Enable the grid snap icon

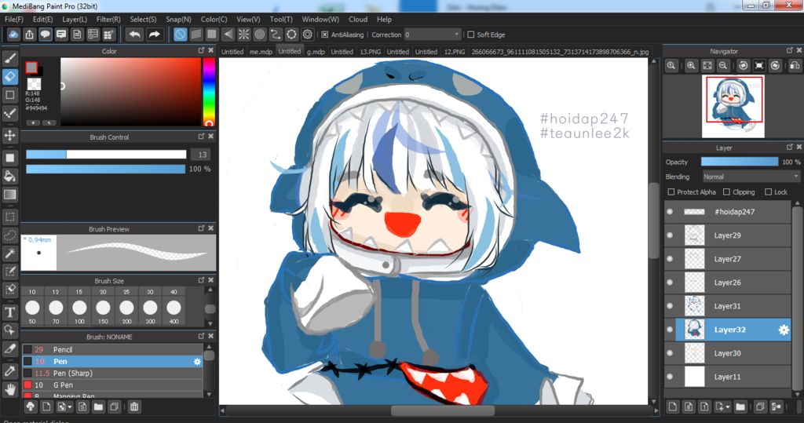[x=212, y=35]
